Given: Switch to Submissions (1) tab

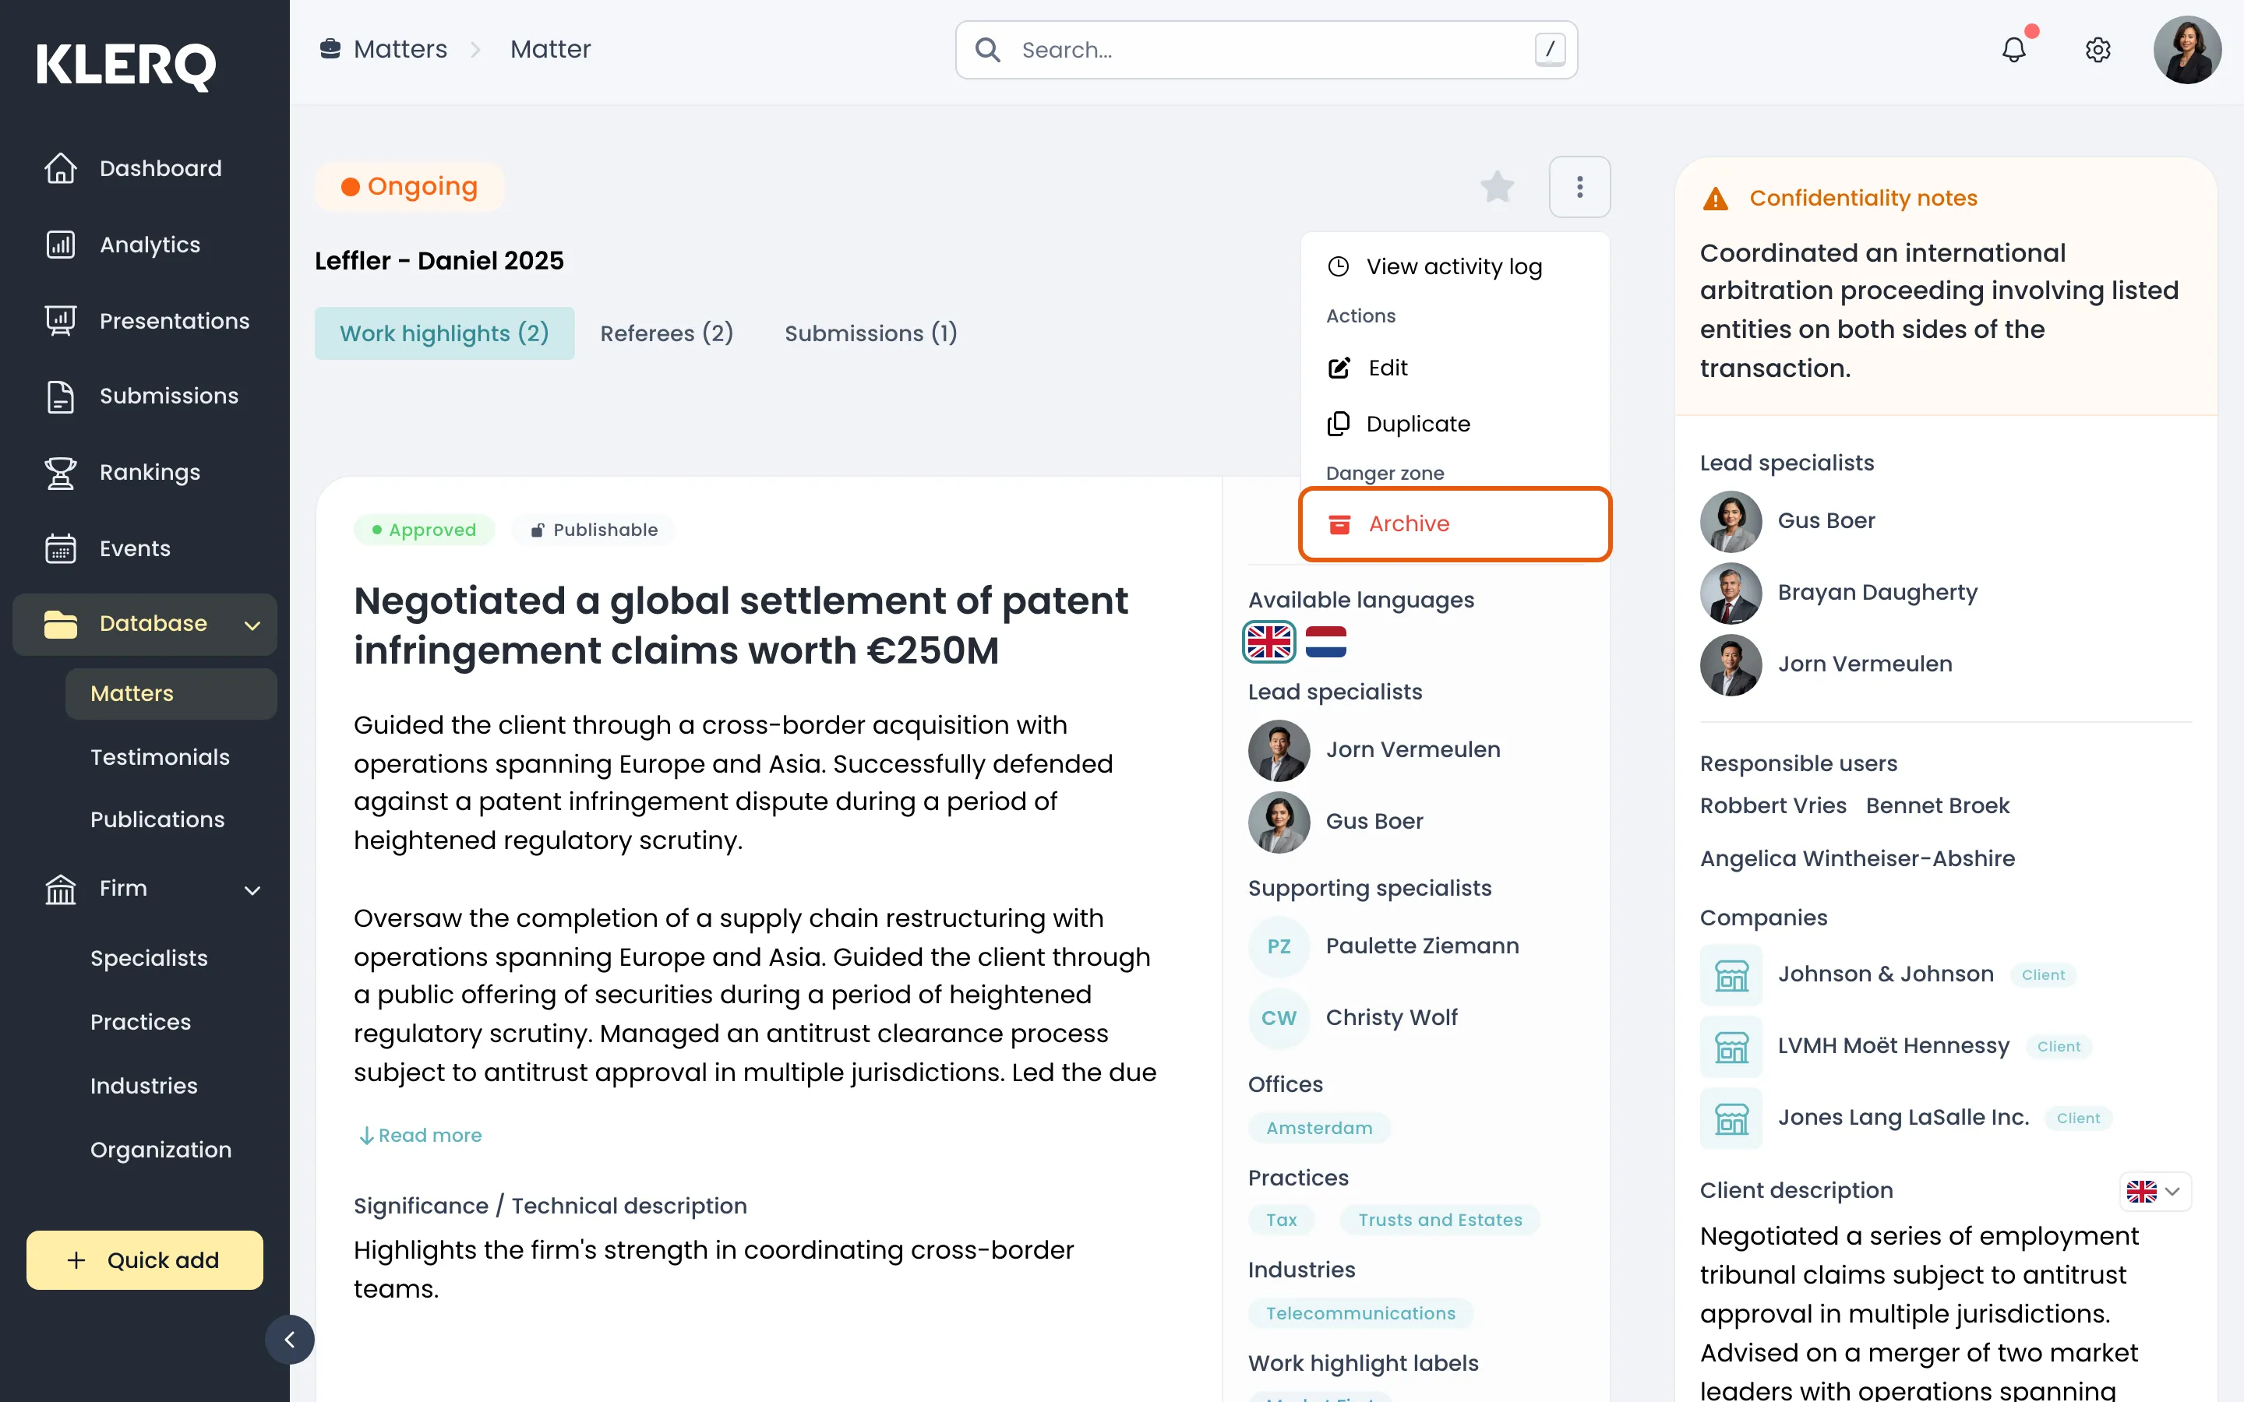Looking at the screenshot, I should pos(870,333).
